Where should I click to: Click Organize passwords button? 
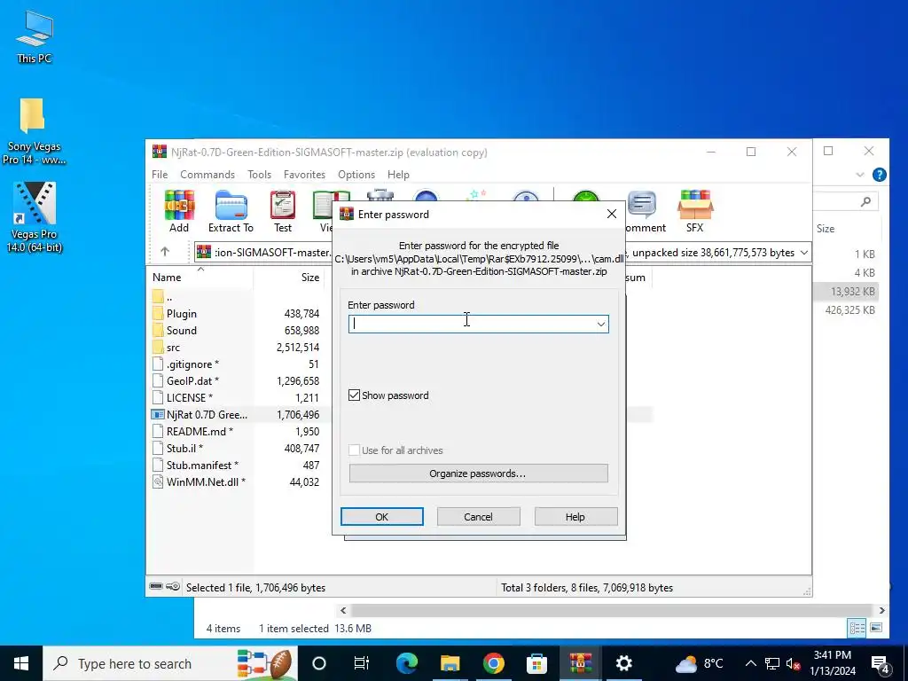[478, 474]
